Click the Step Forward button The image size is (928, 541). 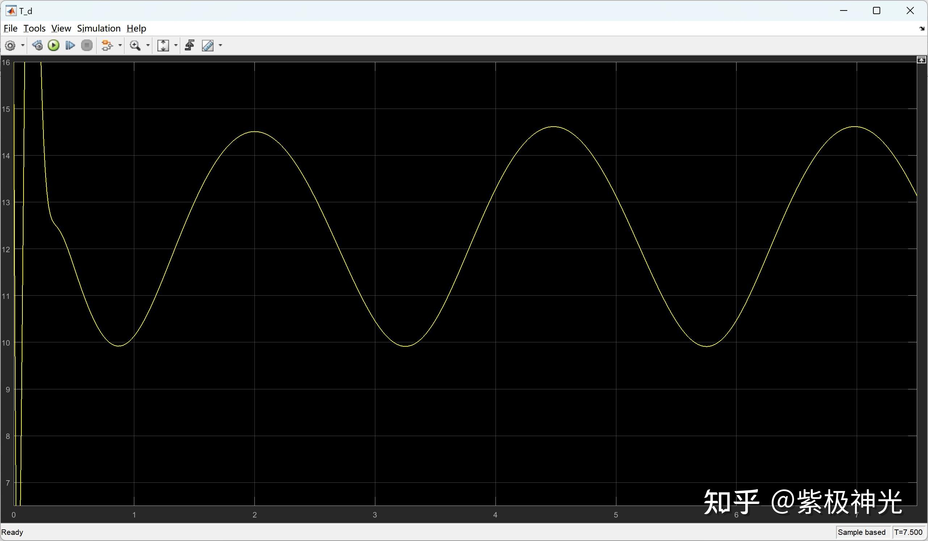point(70,46)
